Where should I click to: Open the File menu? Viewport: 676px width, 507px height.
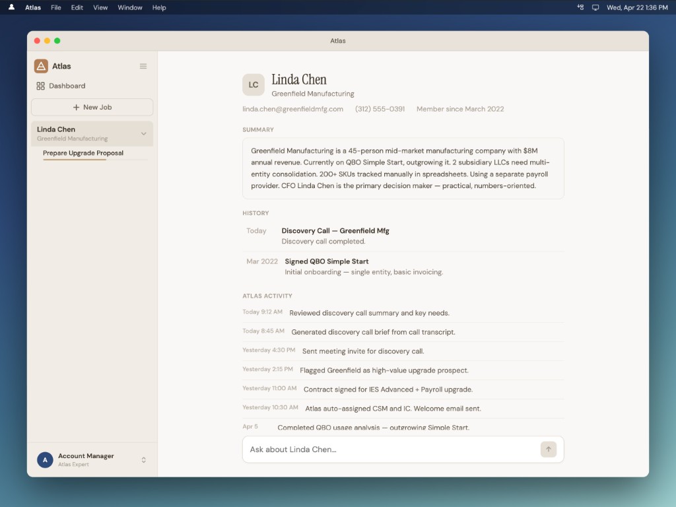[x=56, y=7]
